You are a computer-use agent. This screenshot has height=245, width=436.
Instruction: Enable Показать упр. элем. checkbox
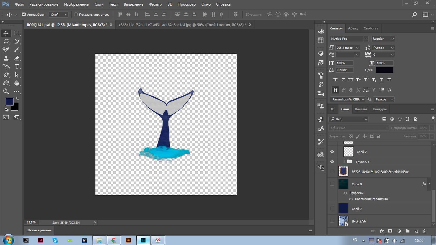[x=76, y=15]
